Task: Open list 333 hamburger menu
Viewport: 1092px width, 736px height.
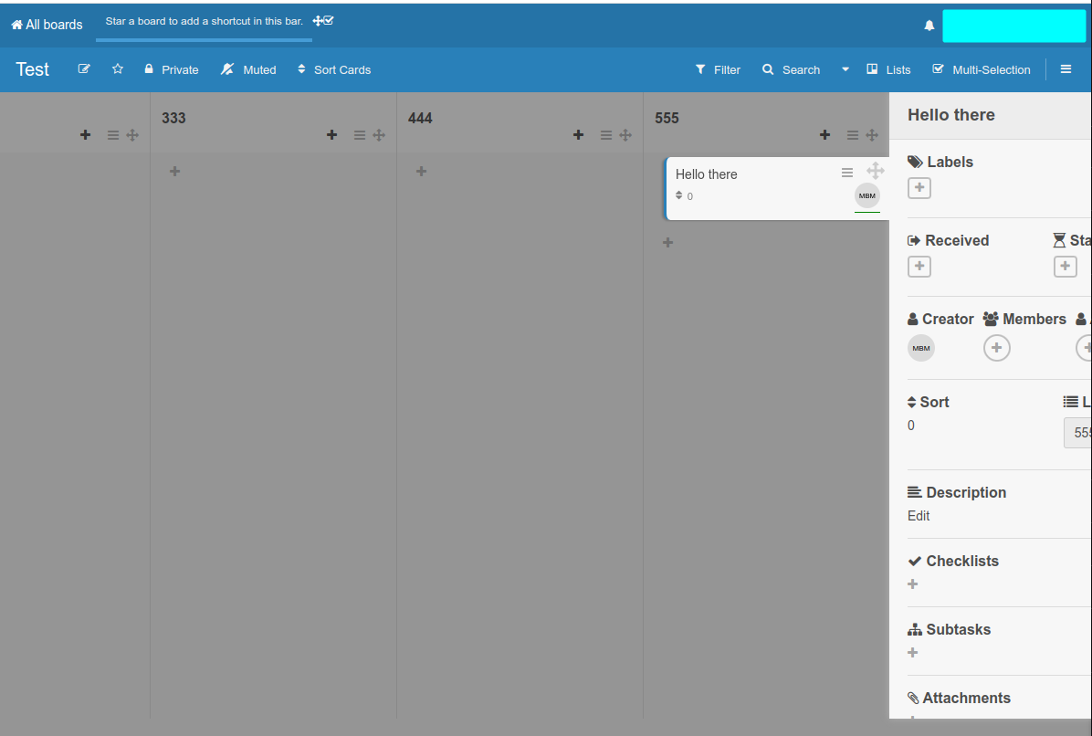Action: coord(360,135)
